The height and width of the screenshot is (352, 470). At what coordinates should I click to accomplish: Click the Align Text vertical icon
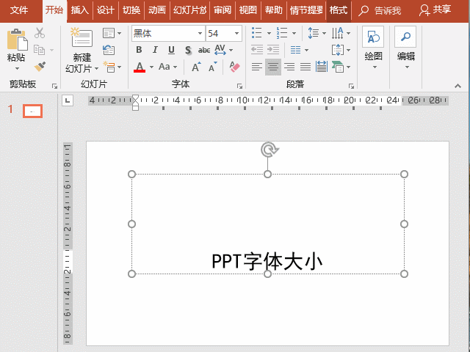338,50
